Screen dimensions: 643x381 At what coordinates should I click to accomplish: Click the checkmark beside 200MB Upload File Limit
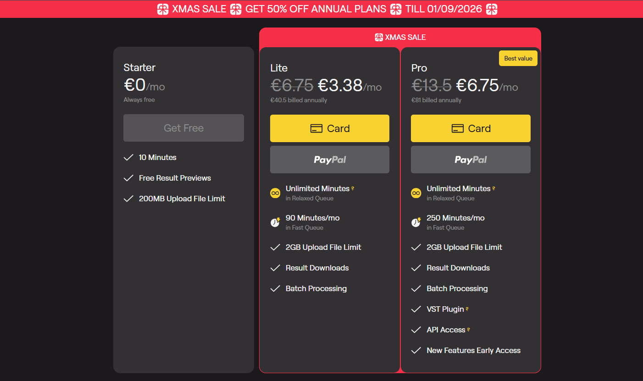coord(128,199)
